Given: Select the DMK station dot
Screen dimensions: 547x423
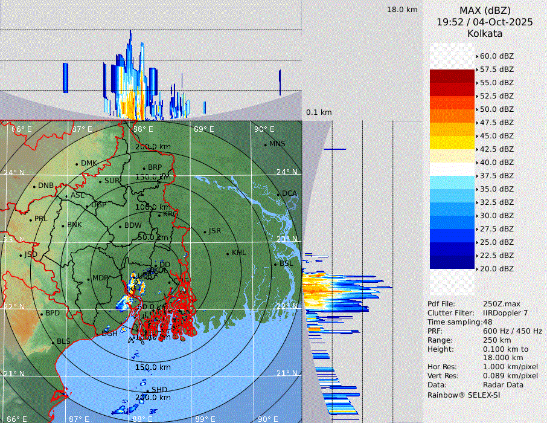Looking at the screenshot, I should pyautogui.click(x=77, y=164).
